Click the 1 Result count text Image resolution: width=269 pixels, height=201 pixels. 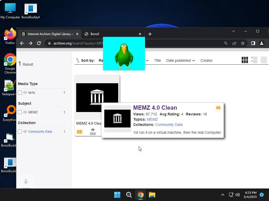pyautogui.click(x=25, y=64)
